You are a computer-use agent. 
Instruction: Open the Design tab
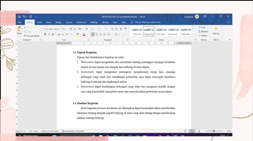pos(59,22)
